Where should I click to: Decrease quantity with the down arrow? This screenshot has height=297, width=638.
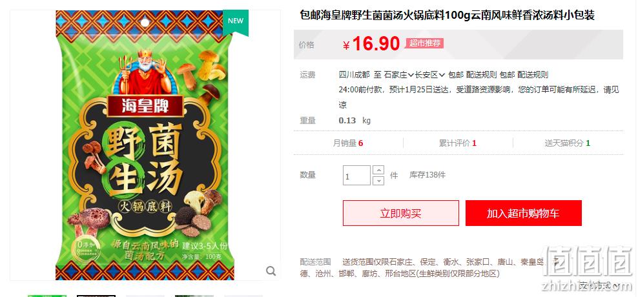(378, 180)
